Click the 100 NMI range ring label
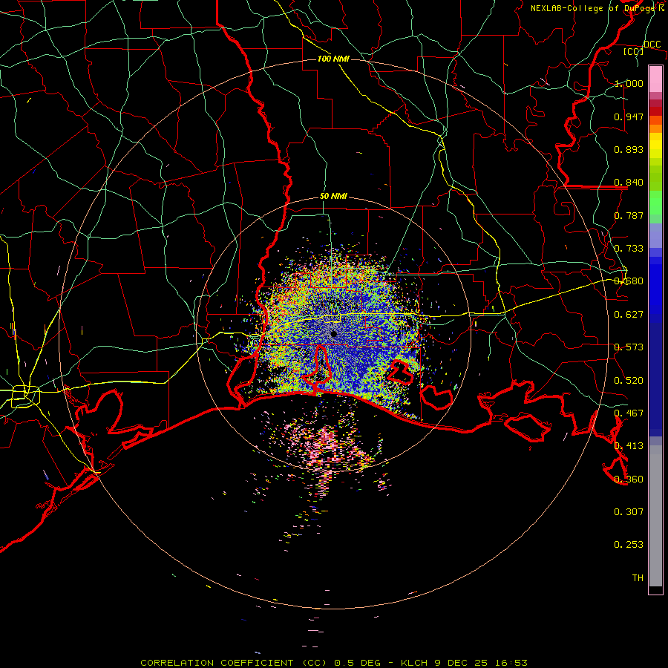Image resolution: width=668 pixels, height=668 pixels. tap(333, 59)
